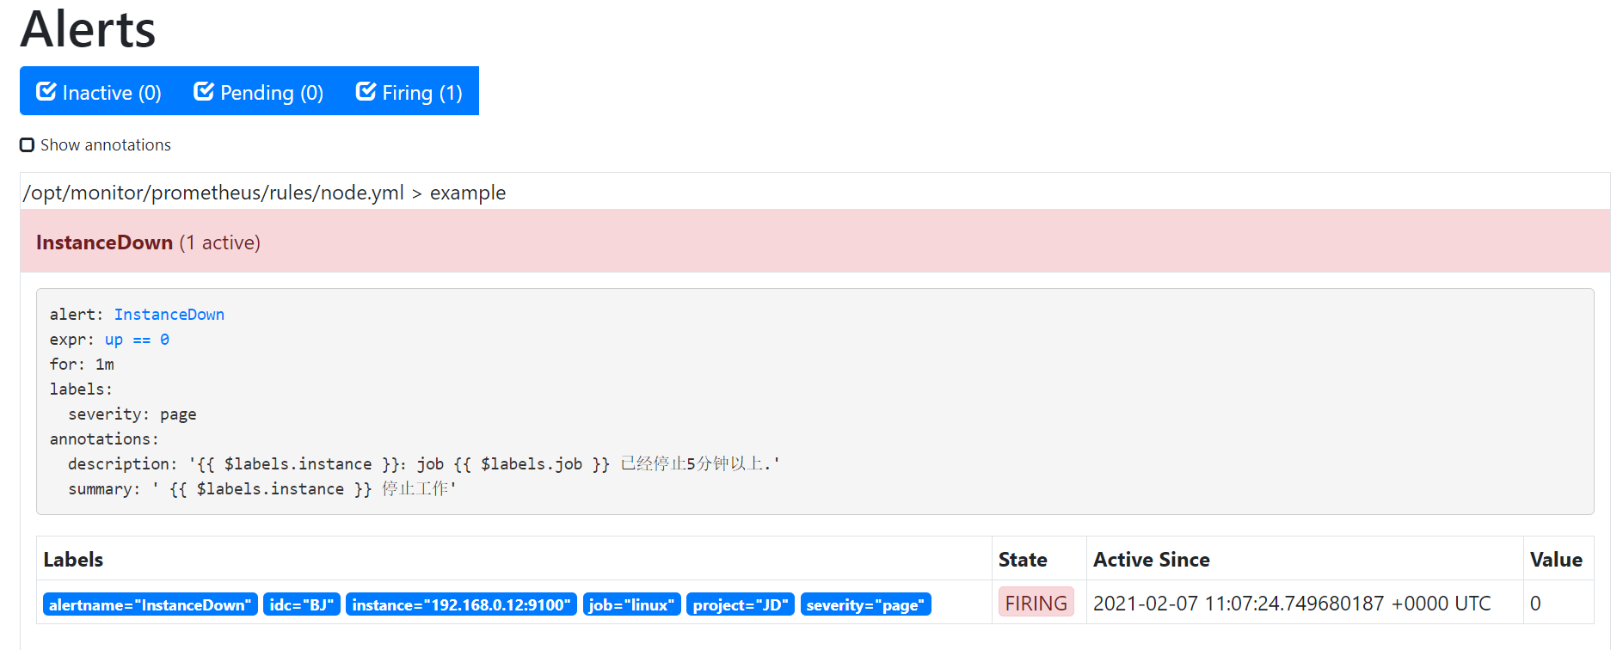Click the project="JD" label badge
Screen dimensions: 1623x650
(x=741, y=604)
